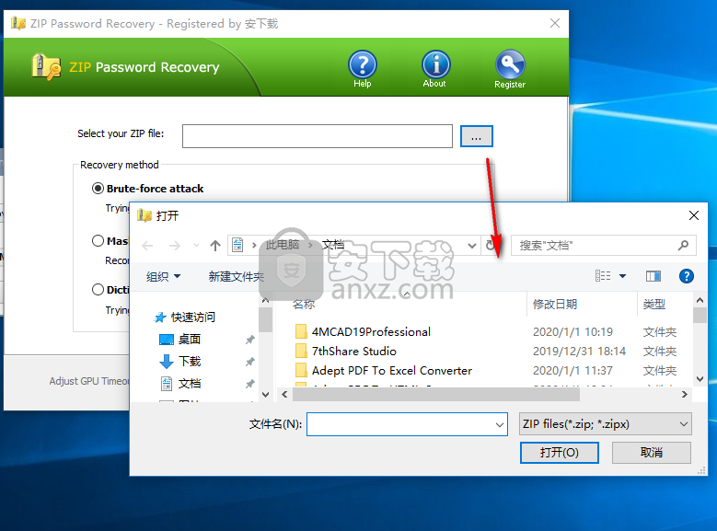
Task: Expand the 文件名 combo box dropdown
Action: (500, 424)
